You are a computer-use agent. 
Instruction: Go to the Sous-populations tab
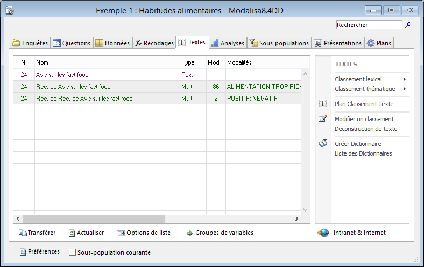pos(279,43)
